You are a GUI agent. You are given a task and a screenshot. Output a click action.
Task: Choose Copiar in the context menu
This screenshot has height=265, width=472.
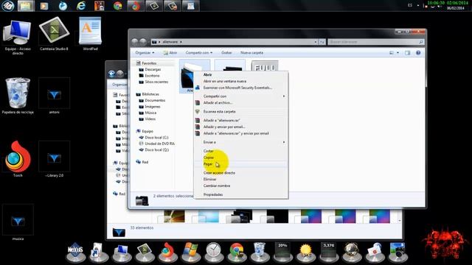pos(209,158)
